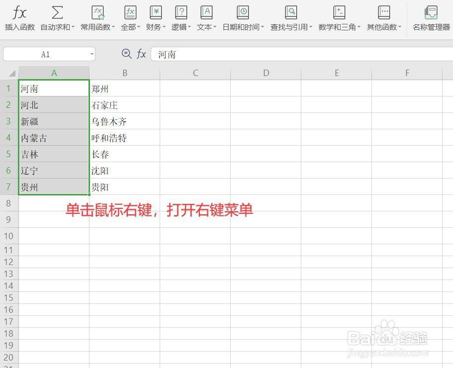The width and height of the screenshot is (453, 368).
Task: Click the formula bar showing 河南
Action: click(x=224, y=54)
